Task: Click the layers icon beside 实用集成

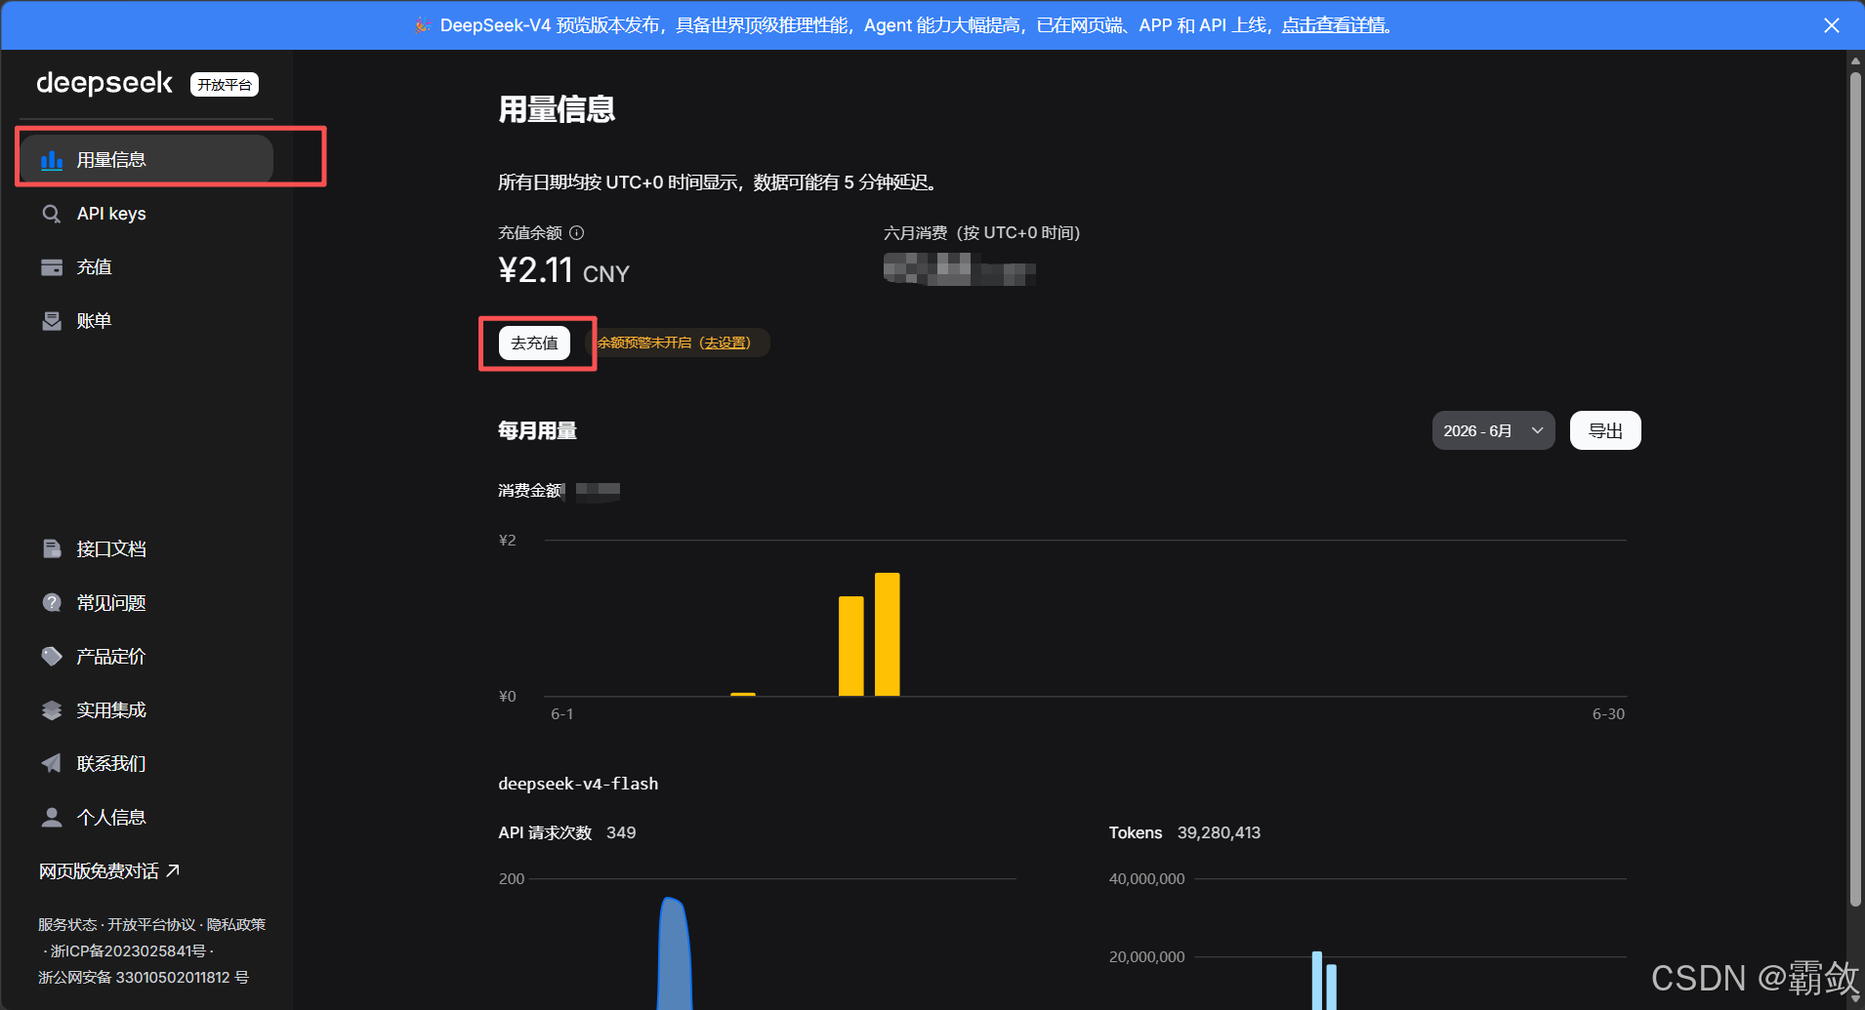Action: tap(52, 710)
